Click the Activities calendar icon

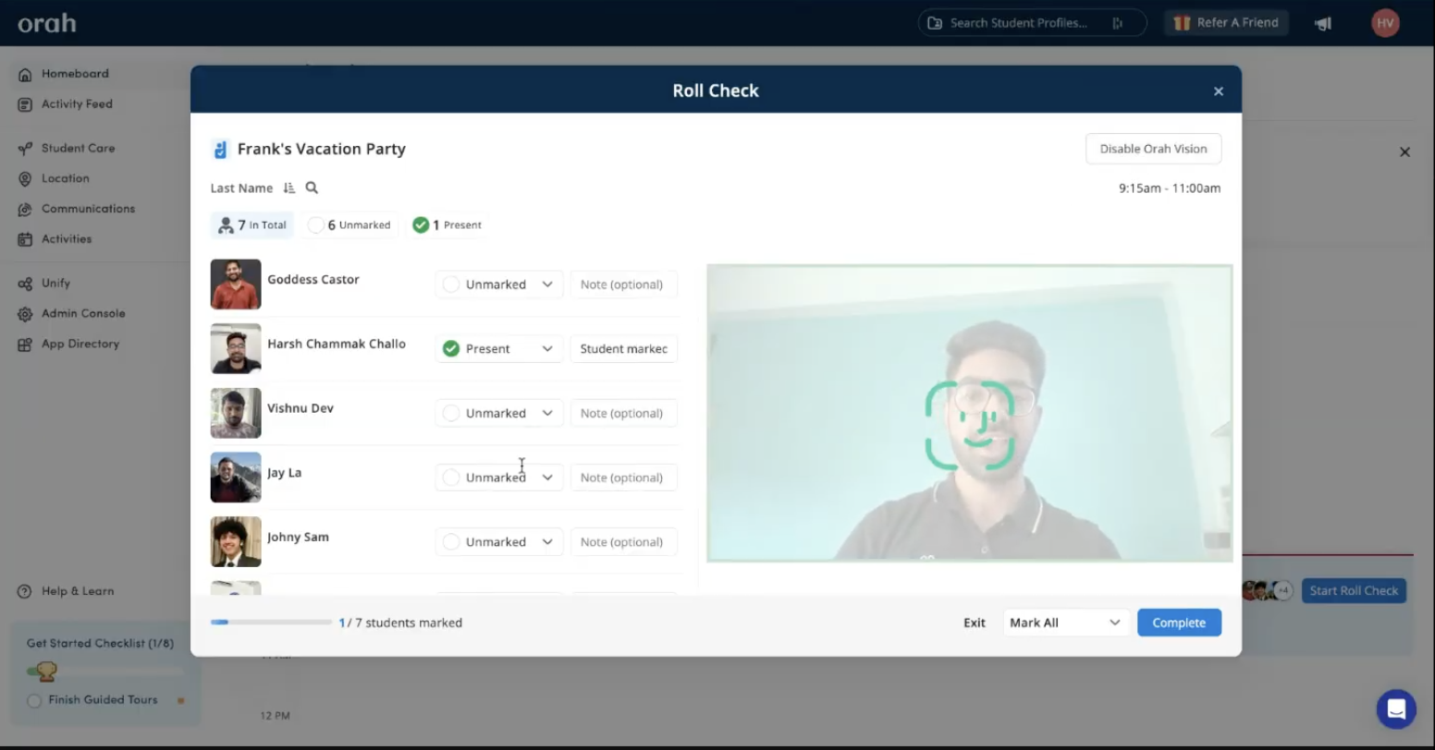coord(25,239)
